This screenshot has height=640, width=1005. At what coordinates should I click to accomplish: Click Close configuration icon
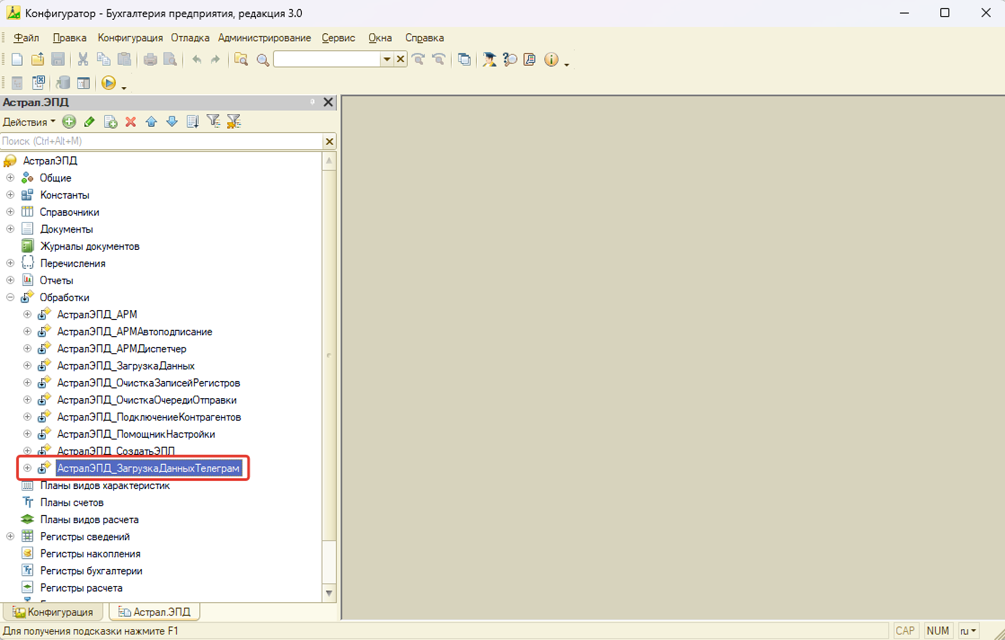pyautogui.click(x=38, y=83)
